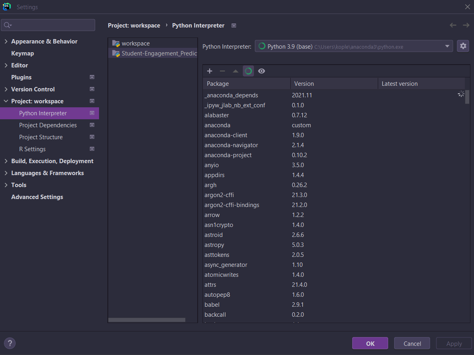
Task: Click version 1.2.2 of arrow
Action: tap(298, 215)
